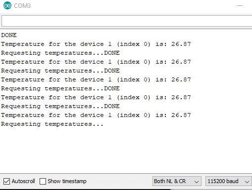This screenshot has width=252, height=190.
Task: Minimize the COM3 serial monitor window
Action: 240,5
